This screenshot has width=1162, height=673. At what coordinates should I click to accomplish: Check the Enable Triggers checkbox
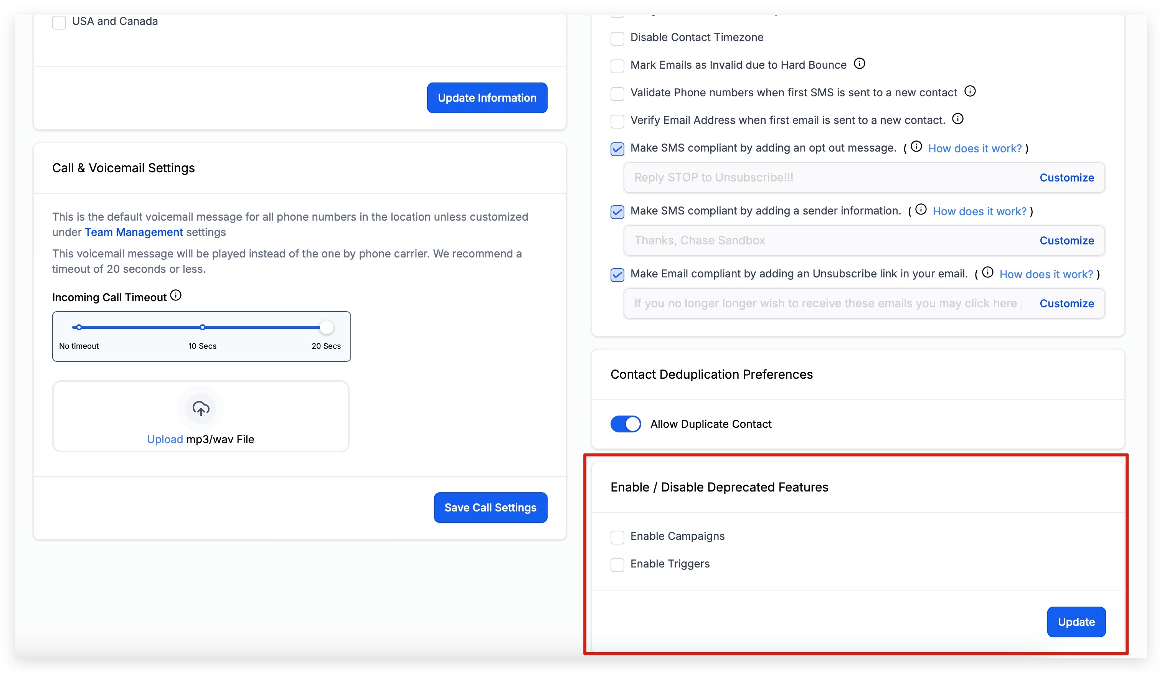point(617,565)
